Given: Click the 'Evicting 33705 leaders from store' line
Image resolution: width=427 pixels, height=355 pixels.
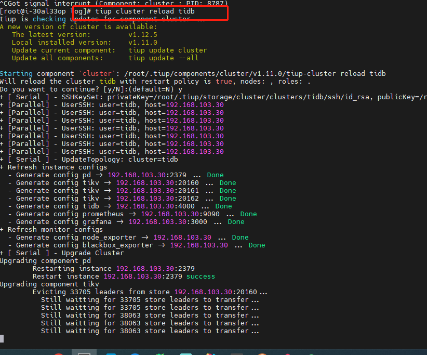Looking at the screenshot, I should pyautogui.click(x=150, y=292).
